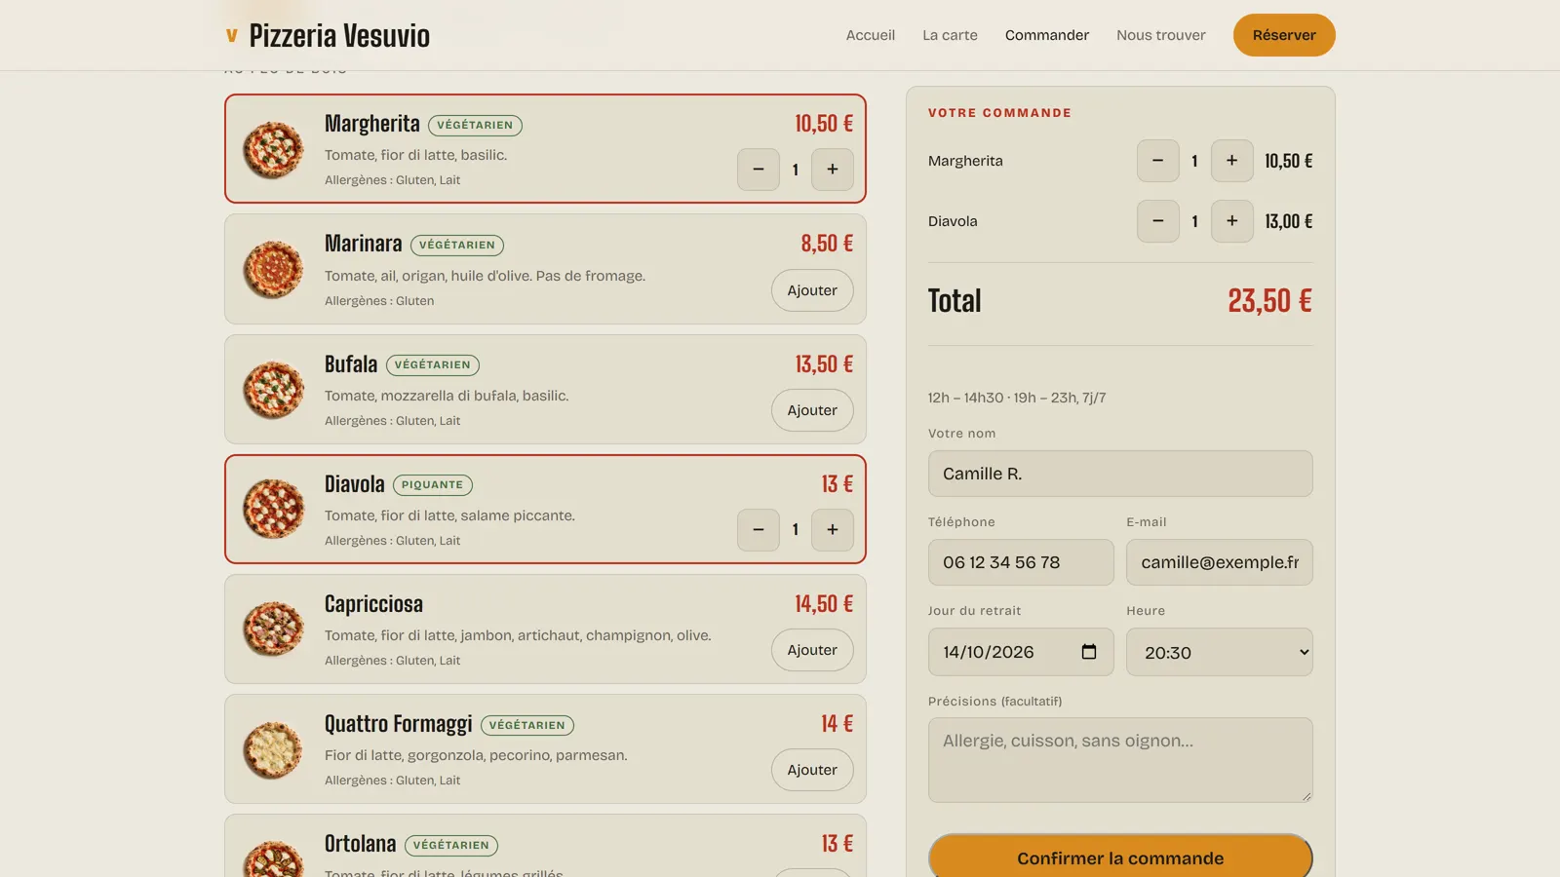The width and height of the screenshot is (1560, 877).
Task: Click the Marinara pizza title
Action: (364, 244)
